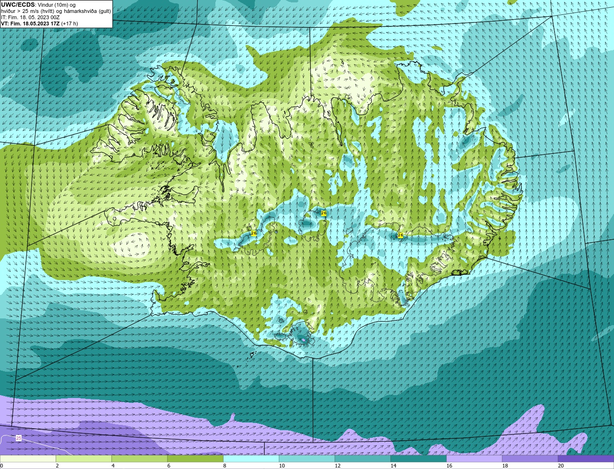Click the 2–4 m/s light green legend swatch
Screen dimensions: 614x469
84,459
